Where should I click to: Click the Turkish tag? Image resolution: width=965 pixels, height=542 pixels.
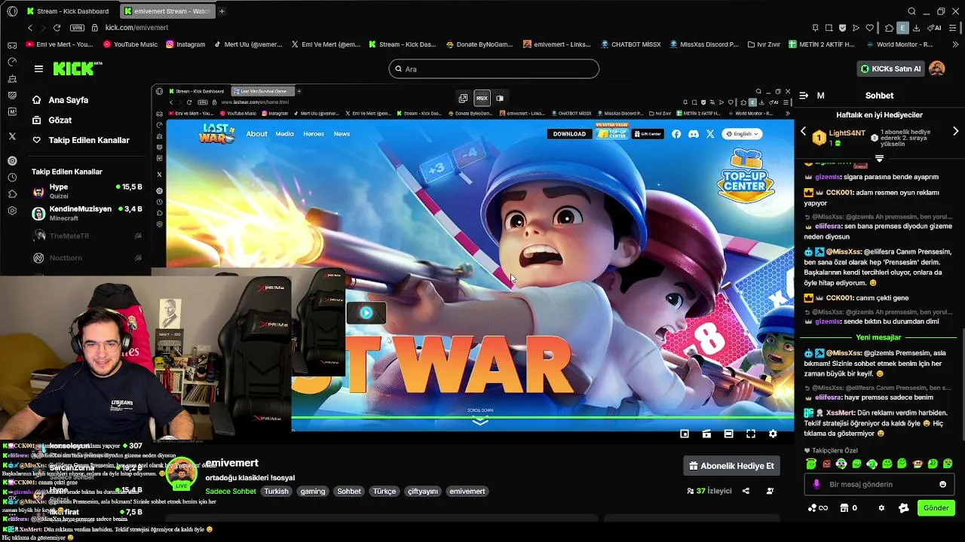click(x=276, y=492)
